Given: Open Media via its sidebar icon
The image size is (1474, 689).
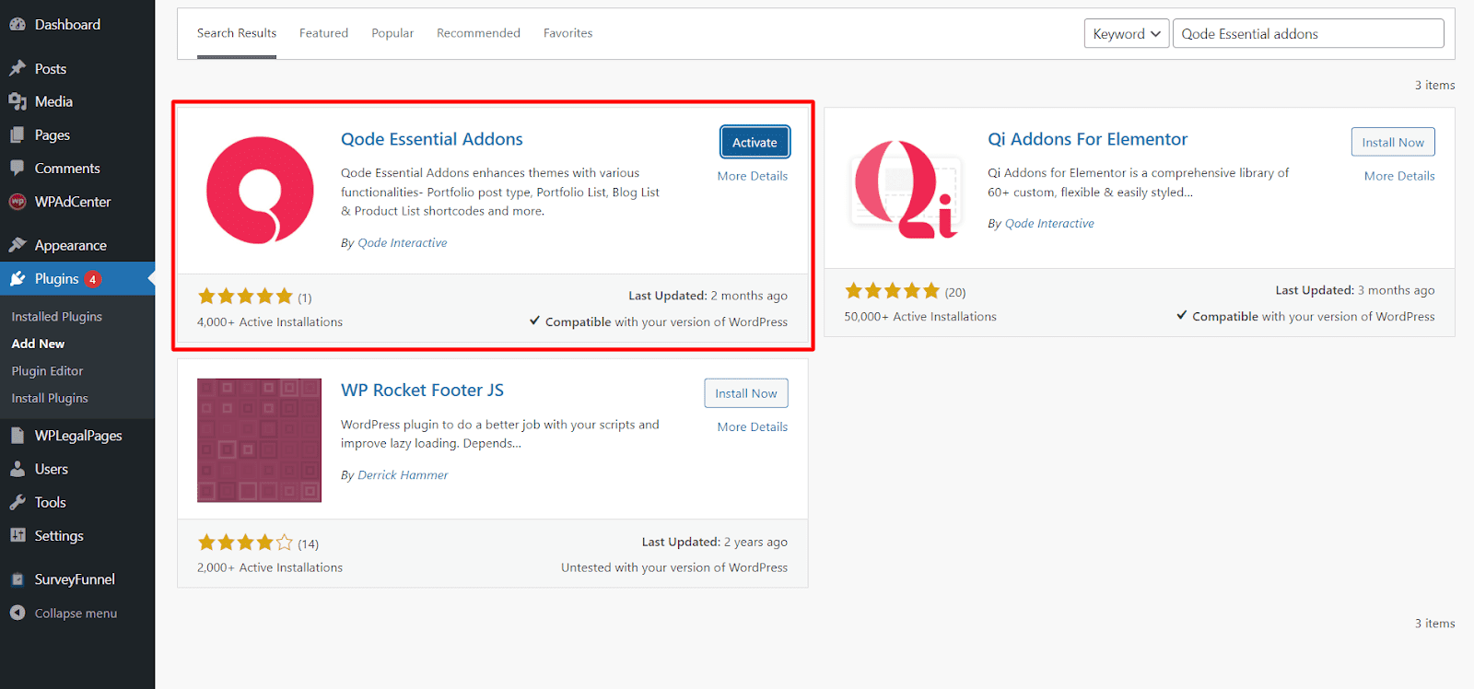Looking at the screenshot, I should point(18,101).
